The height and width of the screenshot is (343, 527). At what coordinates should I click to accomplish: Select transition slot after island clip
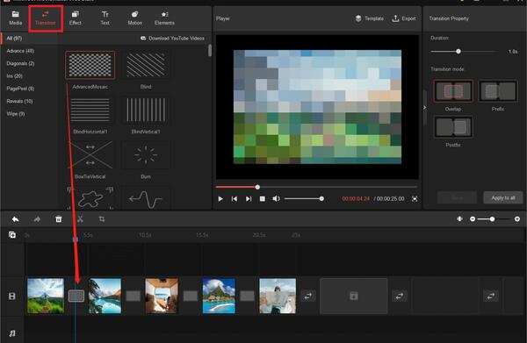tap(248, 296)
